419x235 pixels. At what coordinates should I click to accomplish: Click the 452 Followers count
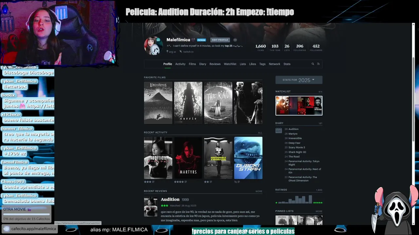(x=316, y=48)
